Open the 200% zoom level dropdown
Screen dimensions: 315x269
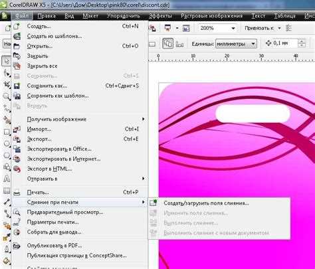(x=233, y=29)
